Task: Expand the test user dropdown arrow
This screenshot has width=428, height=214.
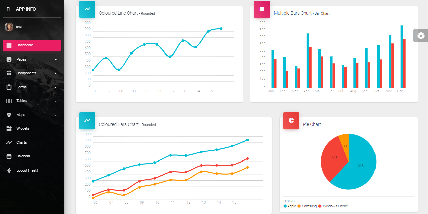Action: click(56, 27)
